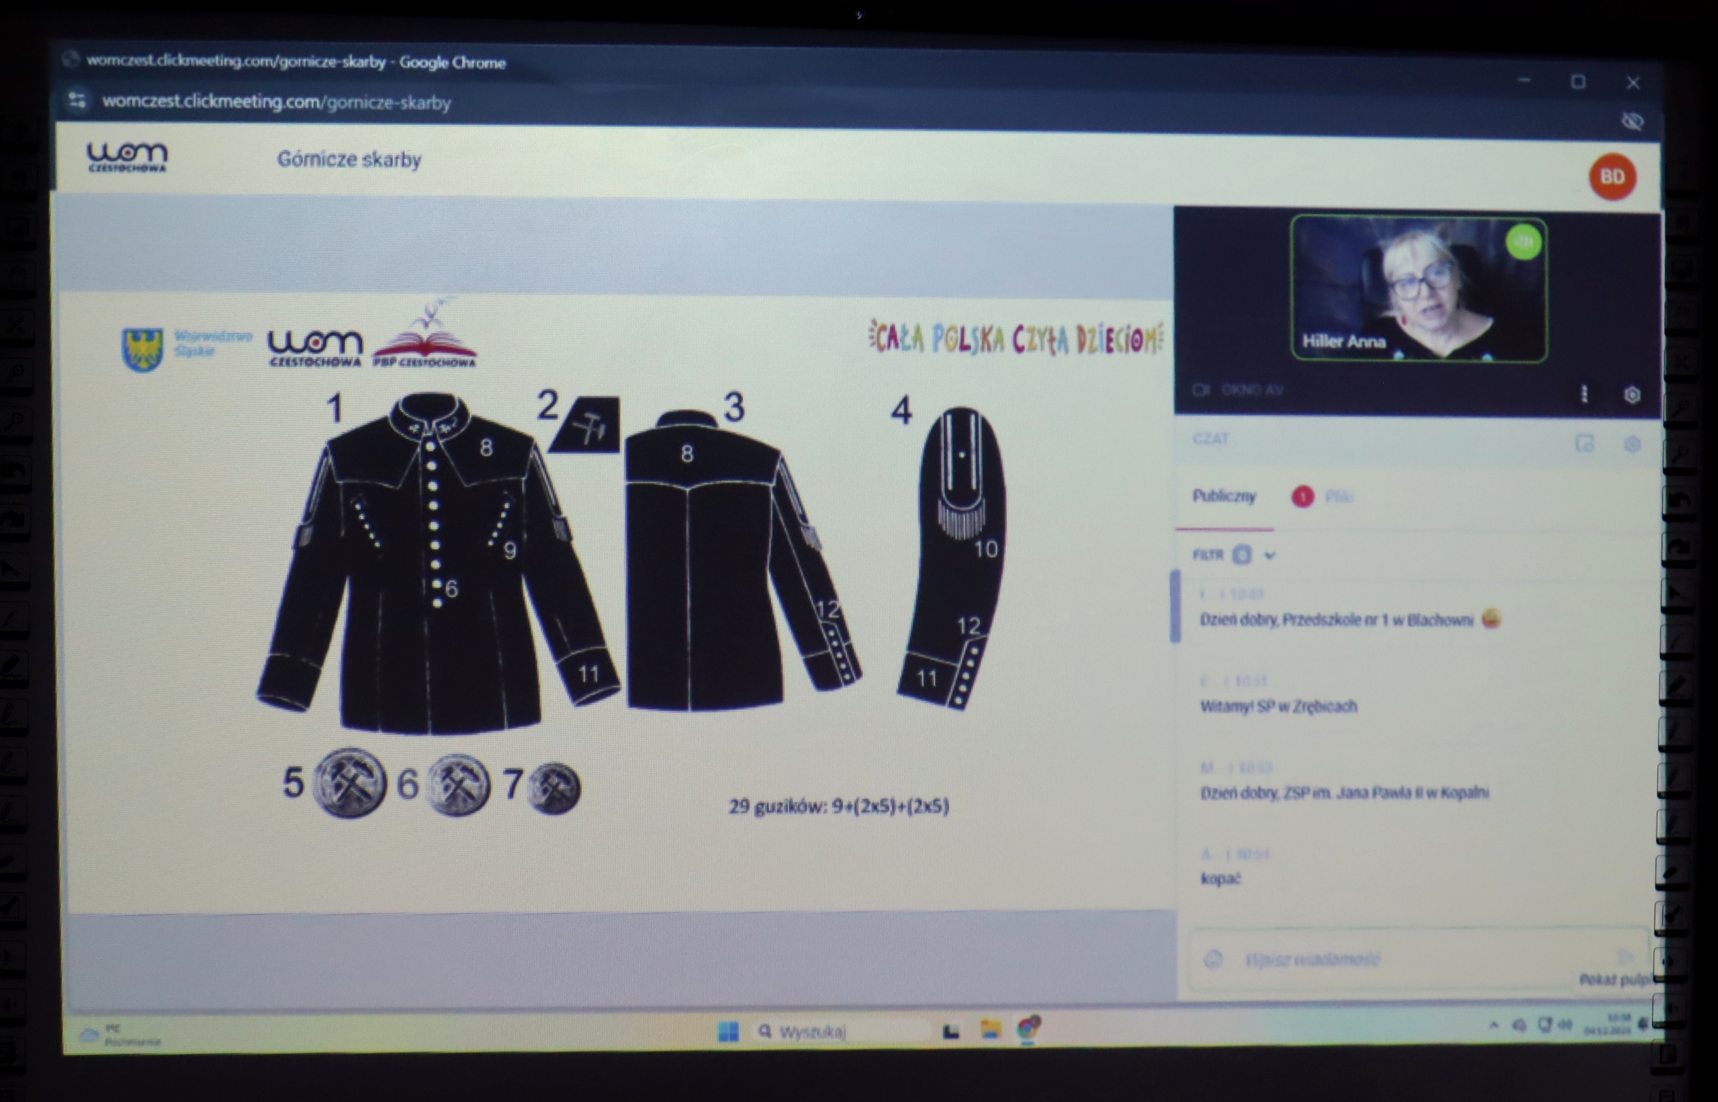This screenshot has width=1718, height=1102.
Task: Toggle camera icon beside OKNO AV
Action: (x=1201, y=390)
